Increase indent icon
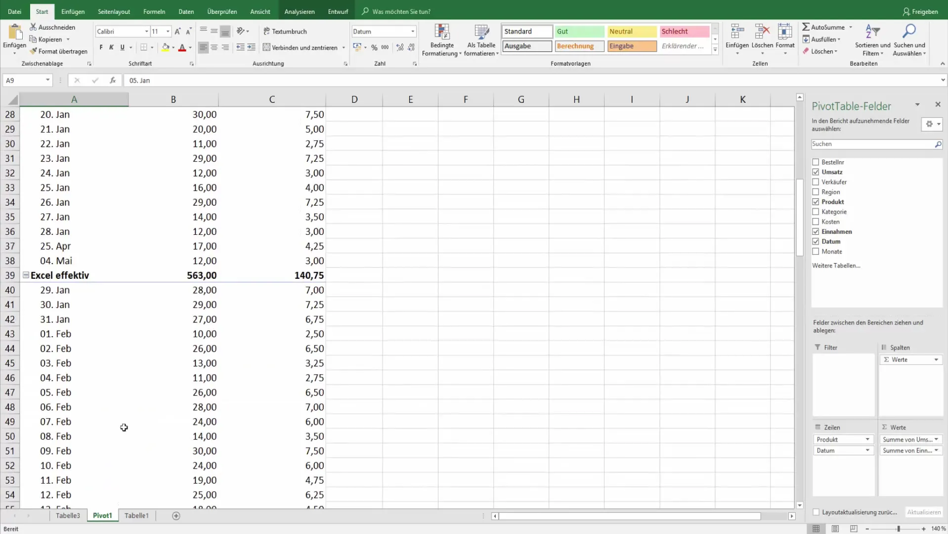Image resolution: width=948 pixels, height=534 pixels. tap(251, 47)
